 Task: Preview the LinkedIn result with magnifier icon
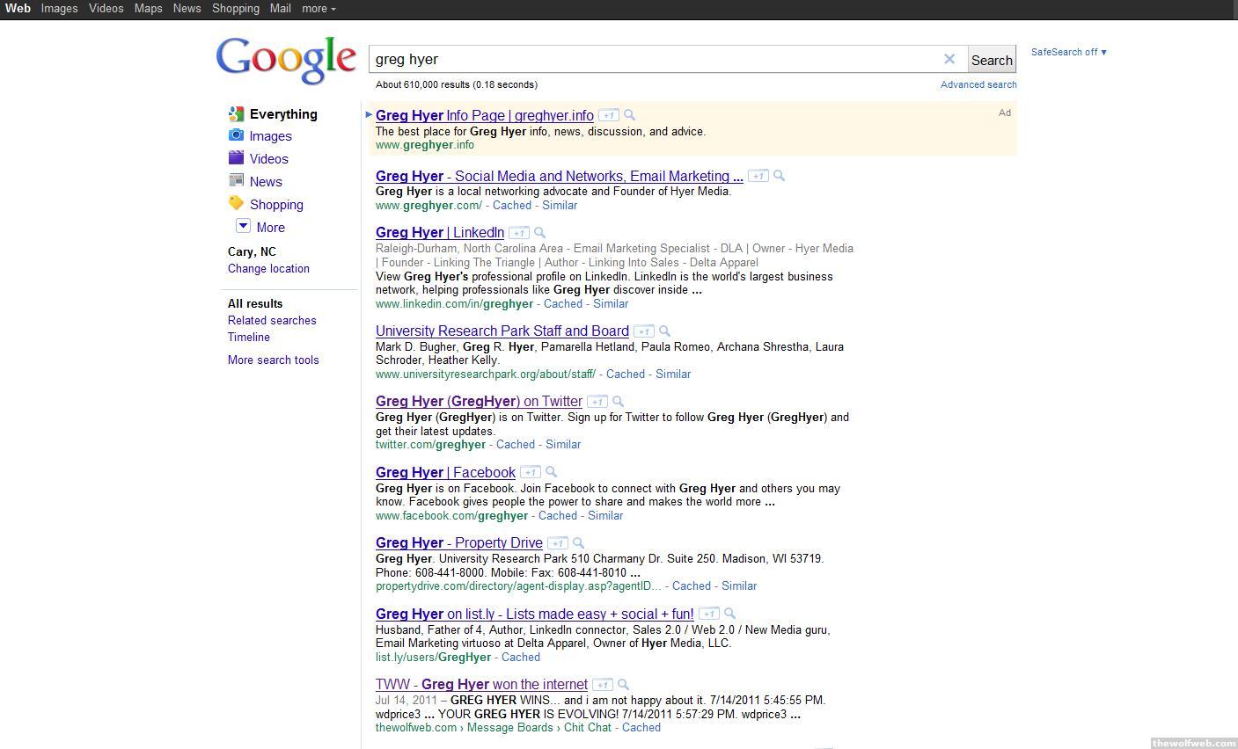click(x=540, y=233)
